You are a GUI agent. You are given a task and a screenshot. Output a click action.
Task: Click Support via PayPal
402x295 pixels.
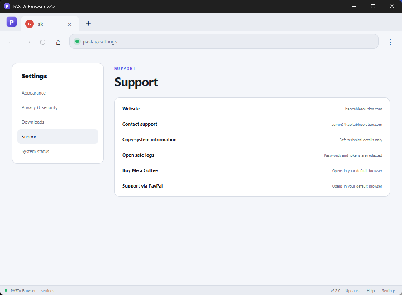click(252, 186)
